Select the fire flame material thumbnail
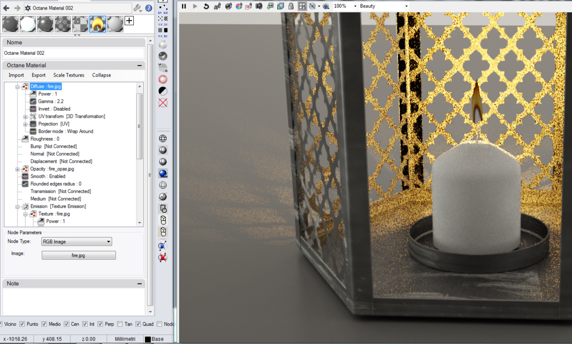Viewport: 572px width, 344px height. 98,24
